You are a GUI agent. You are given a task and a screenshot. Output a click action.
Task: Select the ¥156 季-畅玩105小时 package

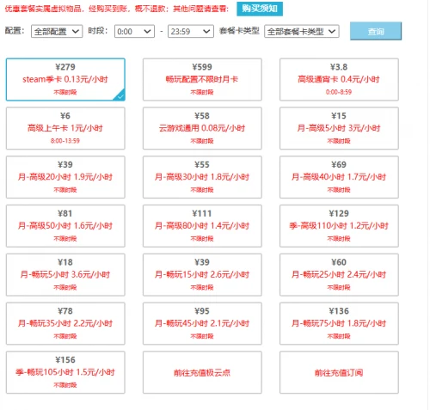tap(65, 372)
